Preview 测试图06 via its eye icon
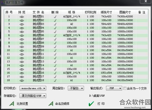Screen dimensions: 152x110 tap(22, 35)
